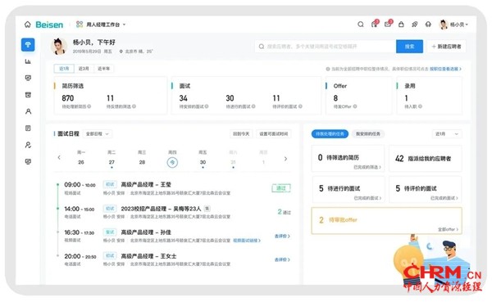Open the 0 待筛选的简历 card
The height and width of the screenshot is (302, 492).
pyautogui.click(x=348, y=158)
